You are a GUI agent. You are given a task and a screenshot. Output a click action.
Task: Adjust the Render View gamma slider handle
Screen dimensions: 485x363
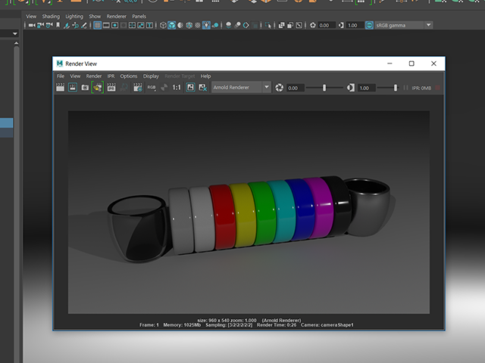point(396,88)
